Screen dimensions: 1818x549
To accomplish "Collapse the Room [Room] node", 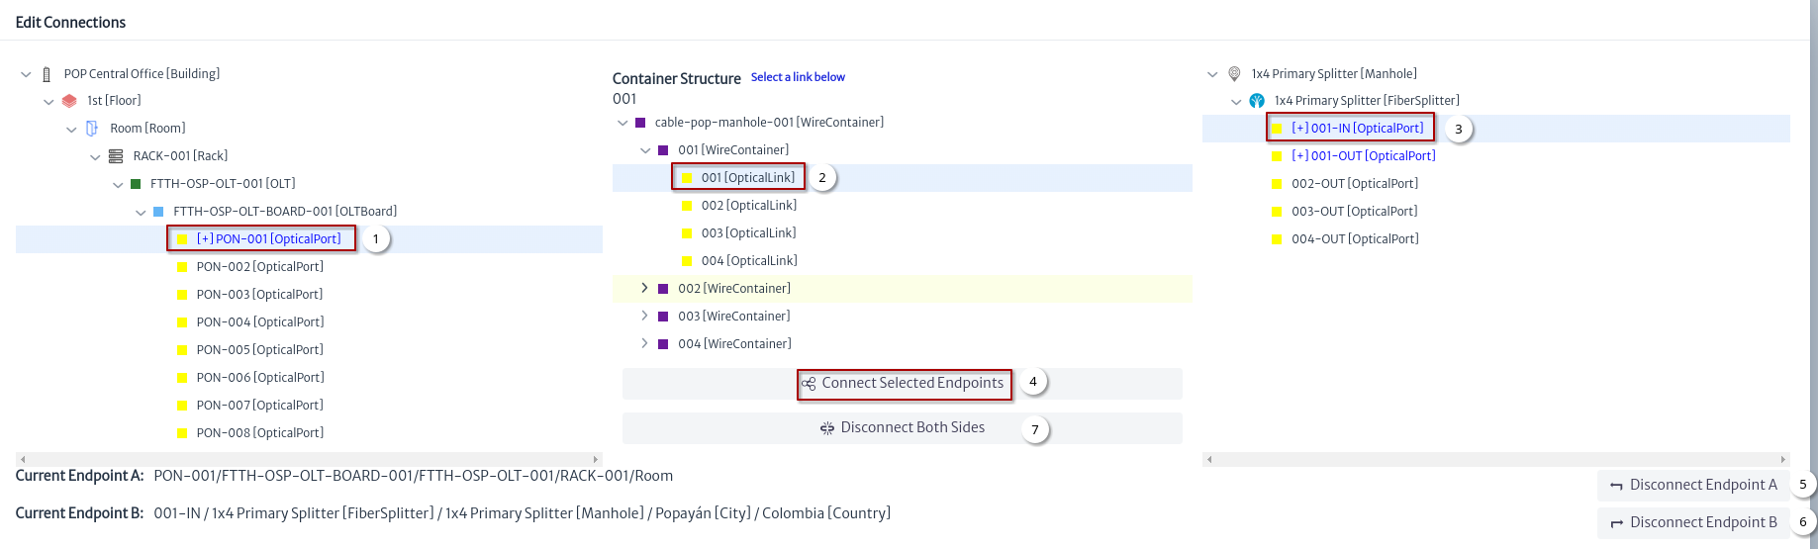I will (x=71, y=130).
